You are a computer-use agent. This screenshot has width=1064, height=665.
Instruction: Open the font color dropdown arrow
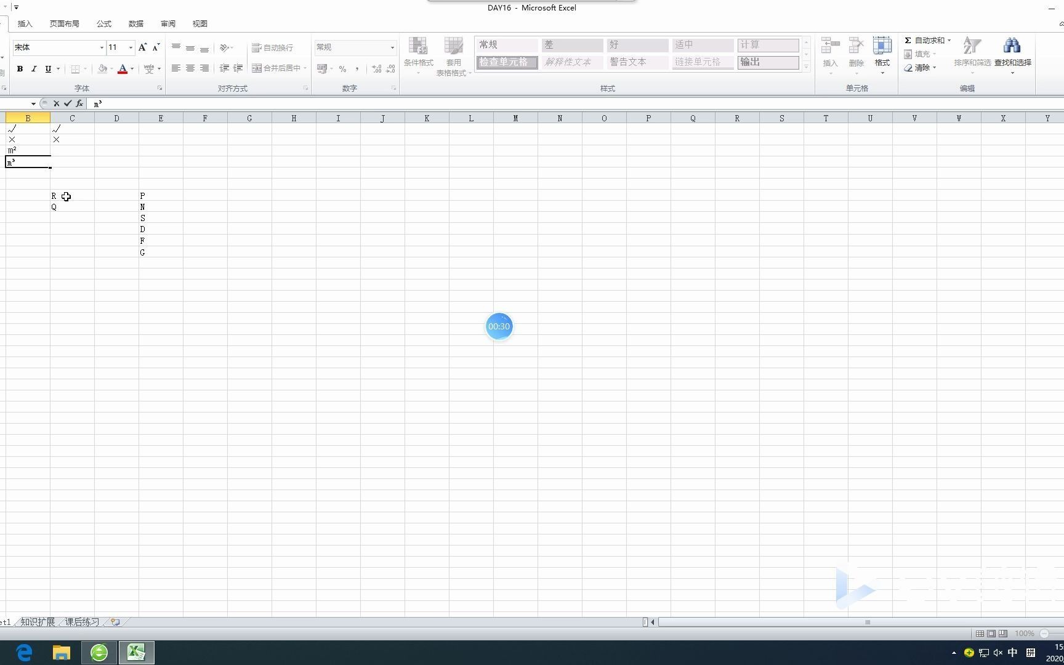click(x=132, y=69)
